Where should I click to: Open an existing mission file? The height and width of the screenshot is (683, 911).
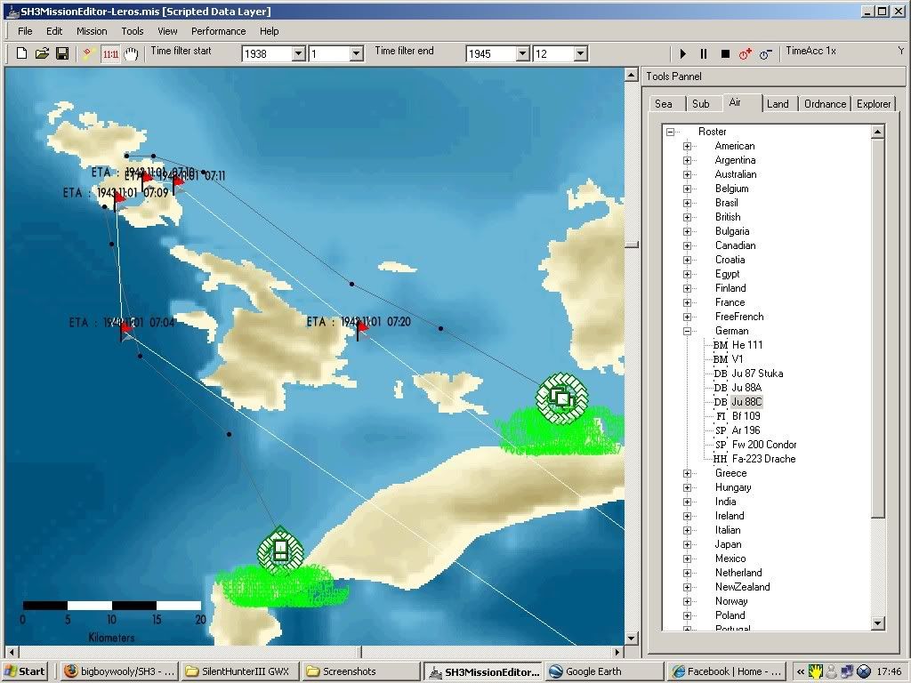pos(42,54)
